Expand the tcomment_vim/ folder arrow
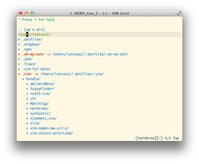This screenshot has width=199, height=164. pos(27,118)
